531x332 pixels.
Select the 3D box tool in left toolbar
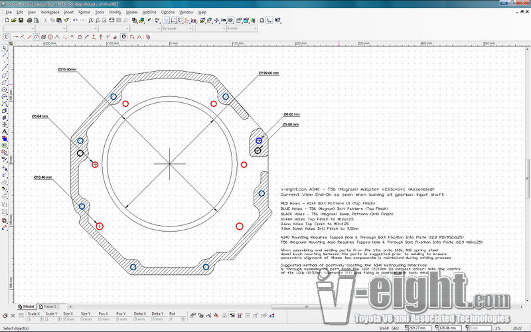(5, 110)
